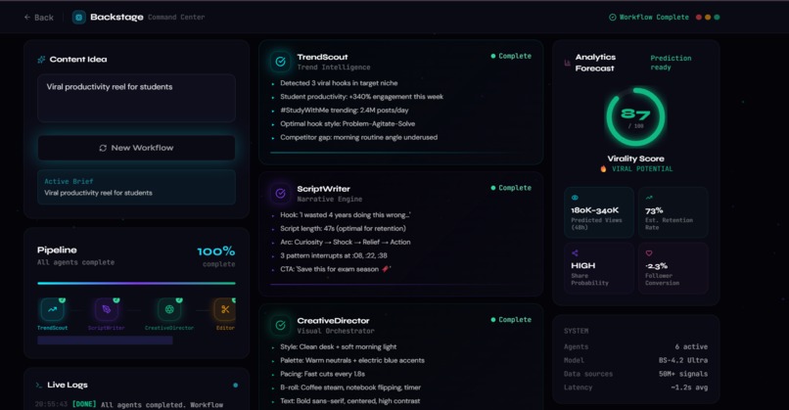Viewport: 789px width, 410px height.
Task: Click the '50M+ signals' data sources value
Action: click(683, 374)
